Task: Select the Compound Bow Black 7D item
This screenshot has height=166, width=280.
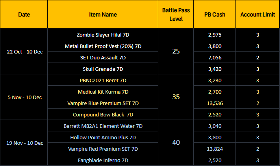Action: [103, 114]
